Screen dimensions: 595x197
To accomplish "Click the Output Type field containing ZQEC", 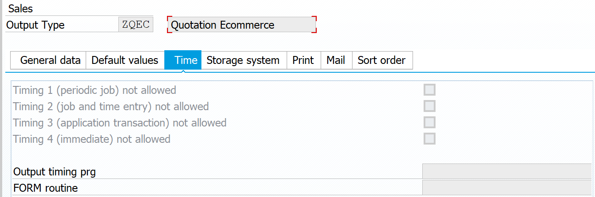I will tap(136, 25).
